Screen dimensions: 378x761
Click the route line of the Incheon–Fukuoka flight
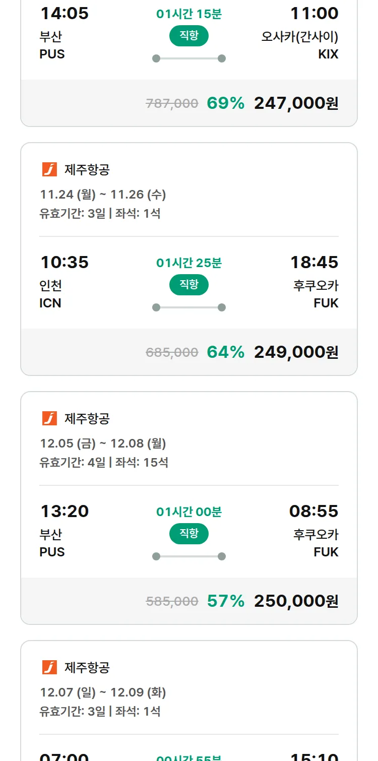[x=189, y=307]
